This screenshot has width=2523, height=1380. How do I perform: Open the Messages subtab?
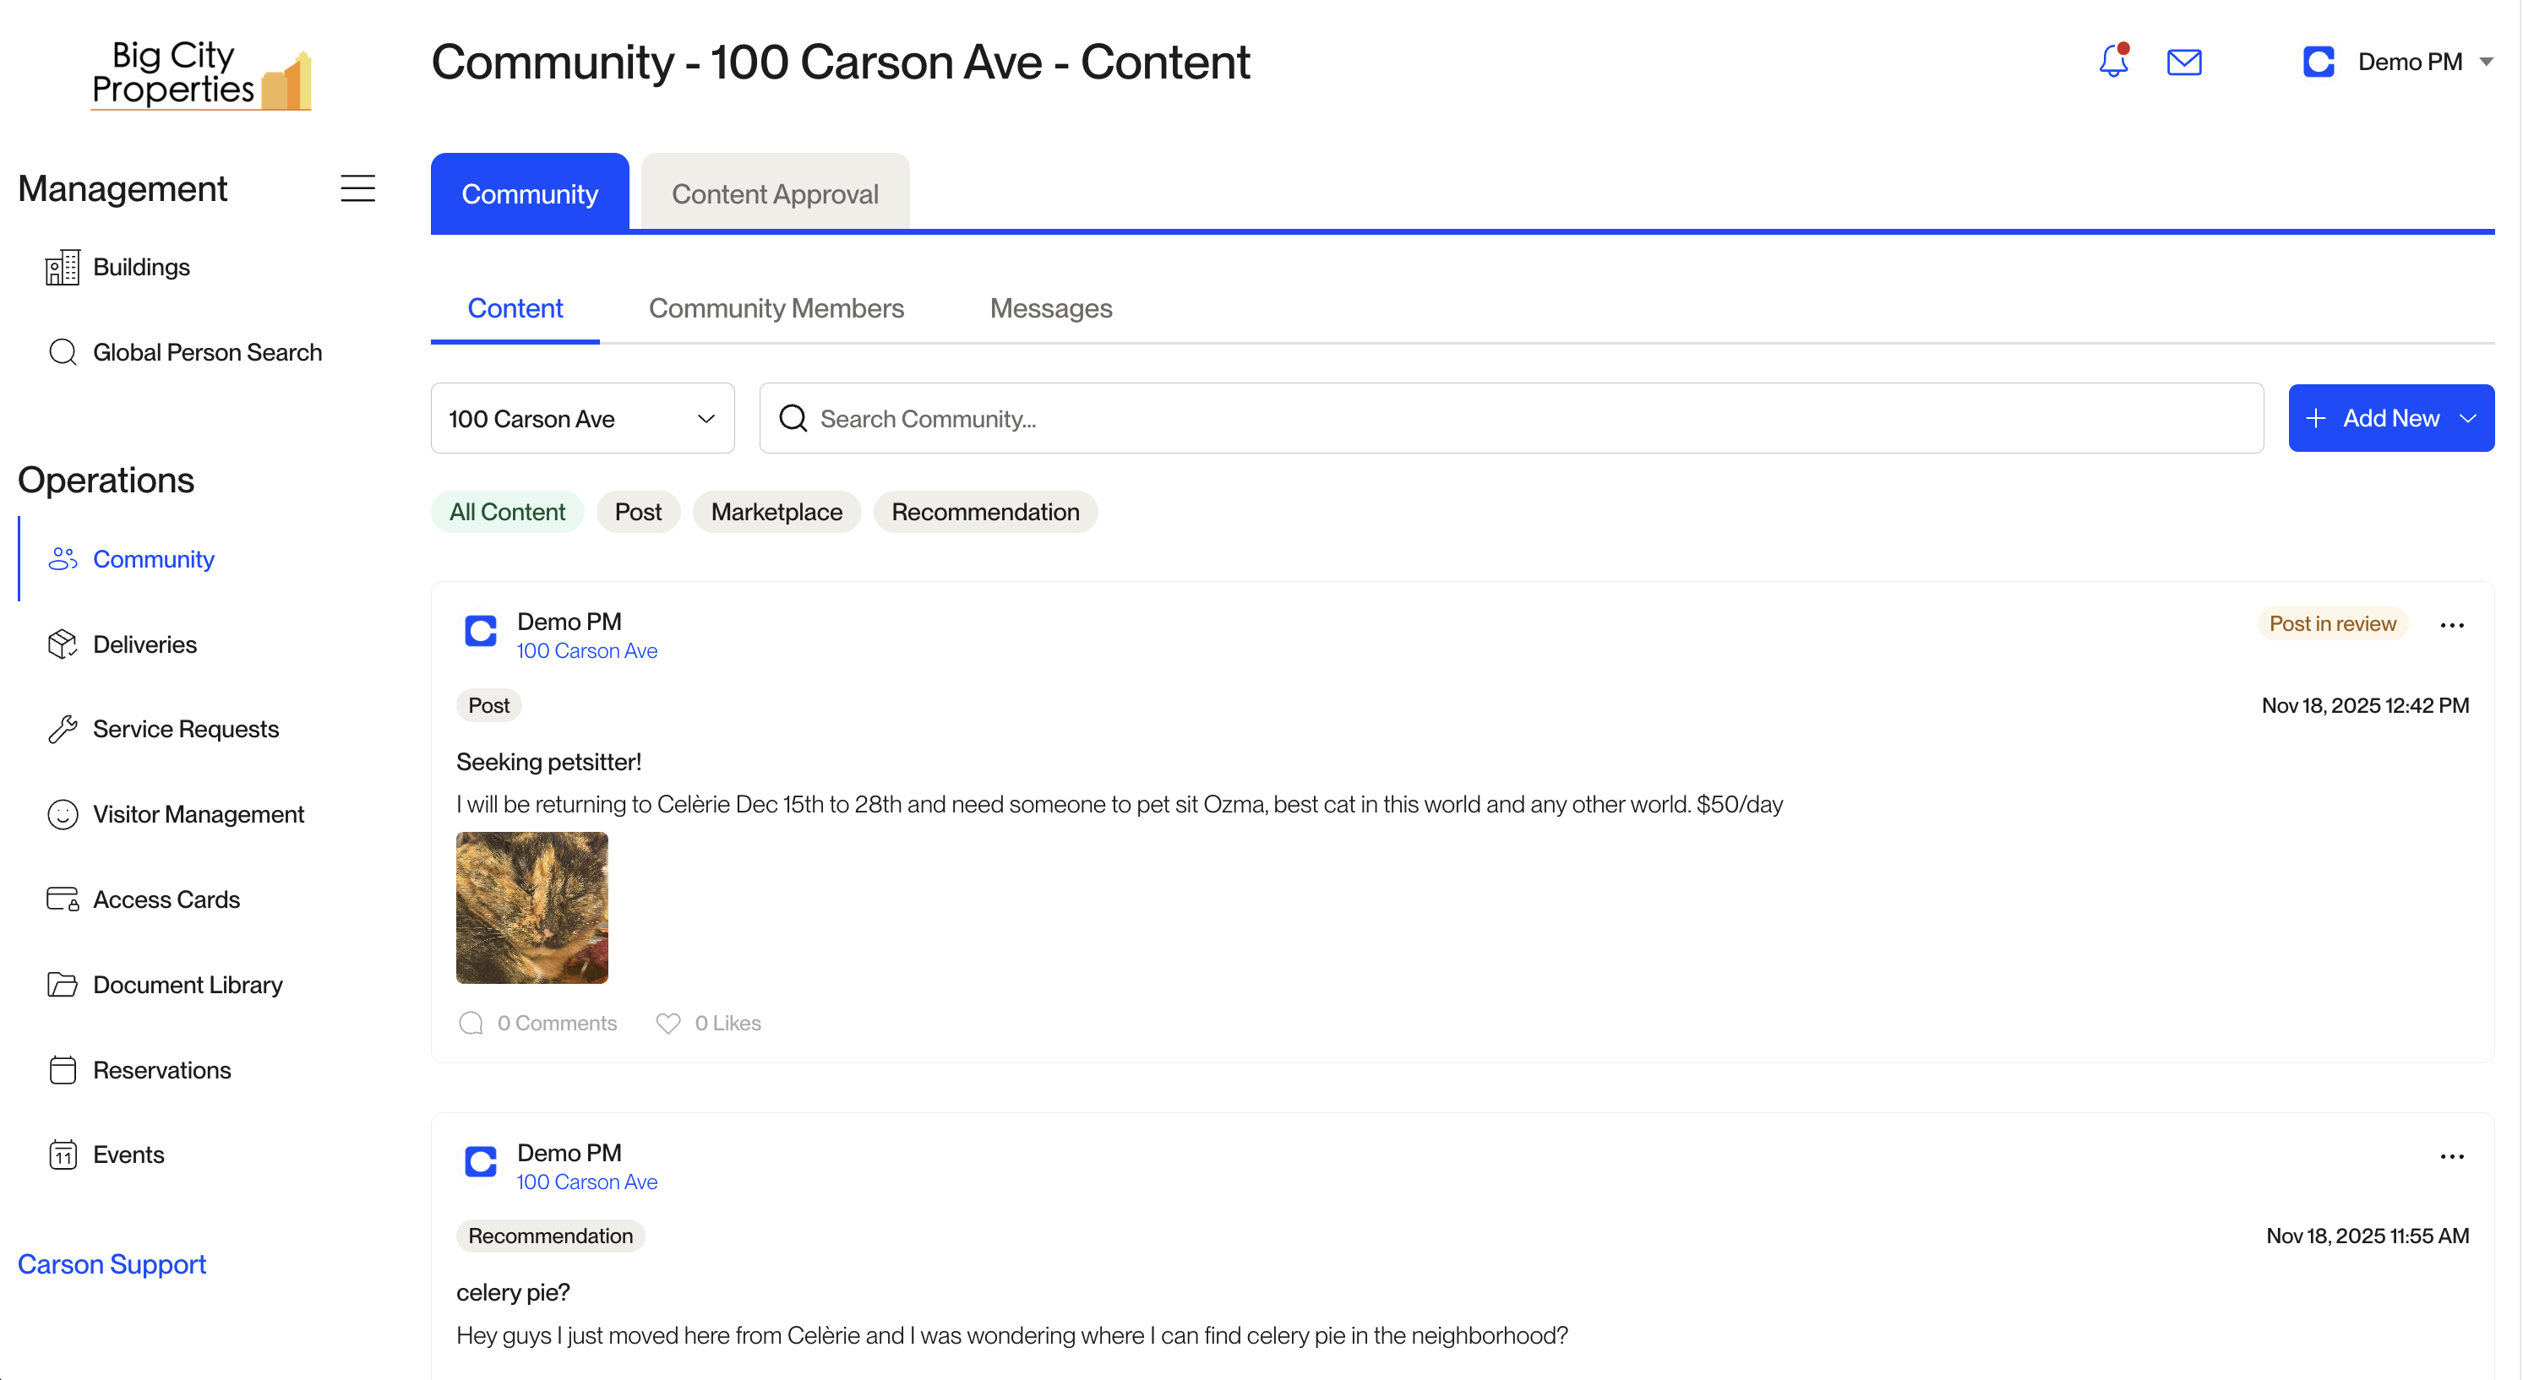[1051, 308]
